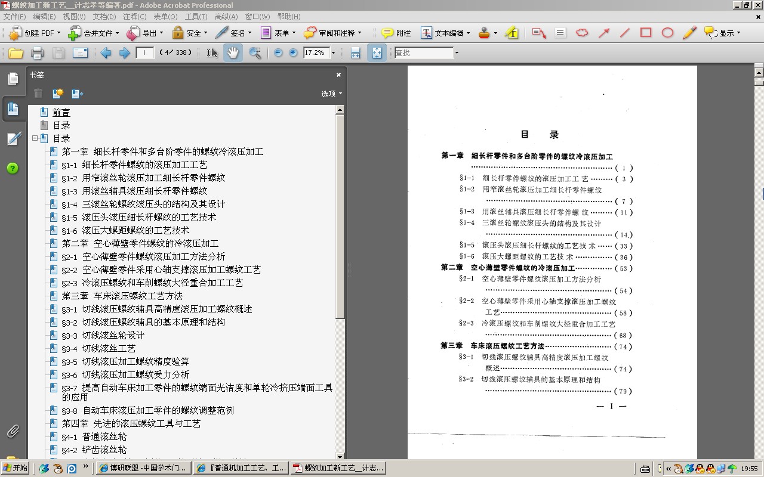Click the 查找 search field
Viewport: 764px width, 477px height.
point(423,53)
